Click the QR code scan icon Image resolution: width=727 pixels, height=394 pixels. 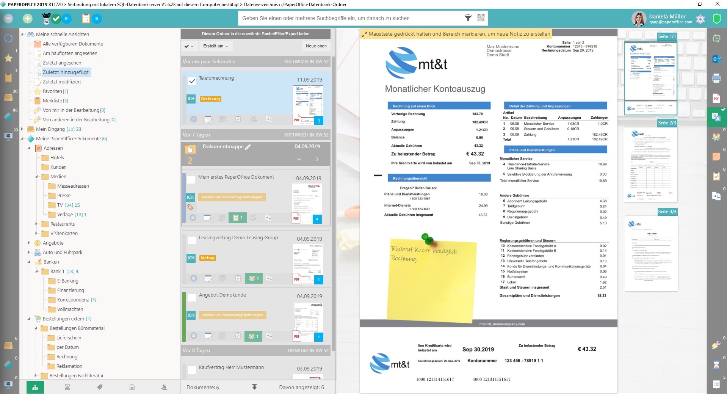pyautogui.click(x=481, y=18)
